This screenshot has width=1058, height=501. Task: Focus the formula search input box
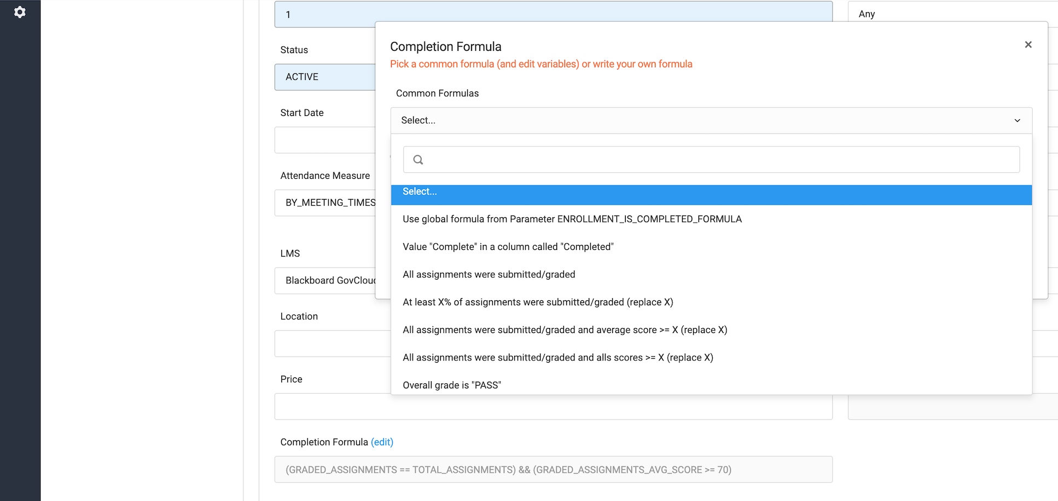(656, 159)
